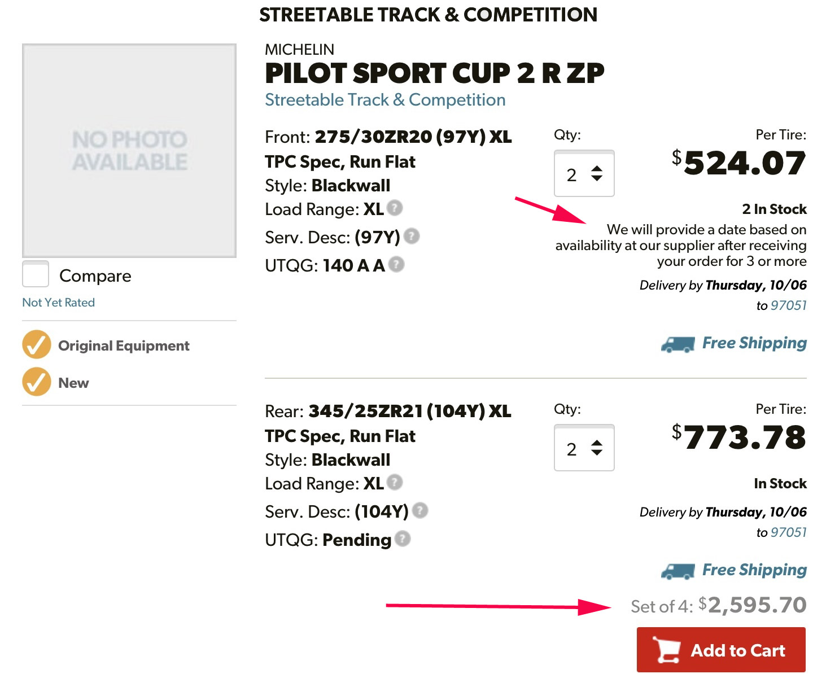Click the Not Yet Rated link
826x687 pixels.
(x=58, y=303)
